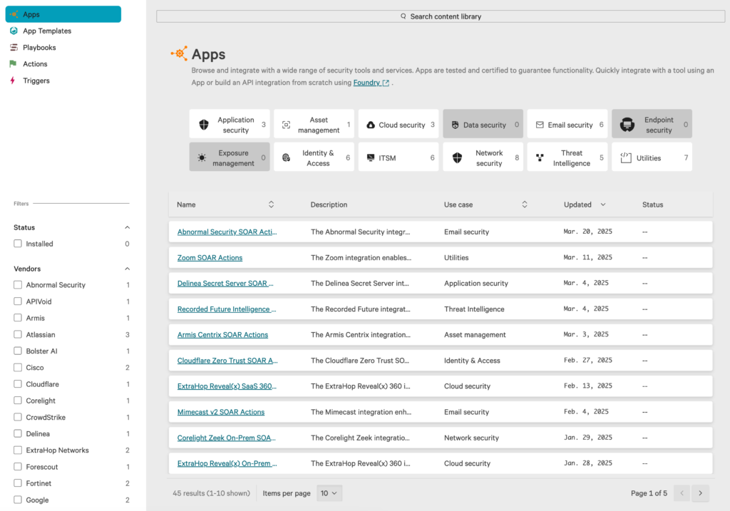
Task: Click '45 results (1-10 shown)' text
Action: click(x=211, y=493)
